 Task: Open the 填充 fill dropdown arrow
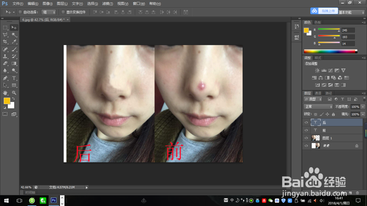point(363,114)
